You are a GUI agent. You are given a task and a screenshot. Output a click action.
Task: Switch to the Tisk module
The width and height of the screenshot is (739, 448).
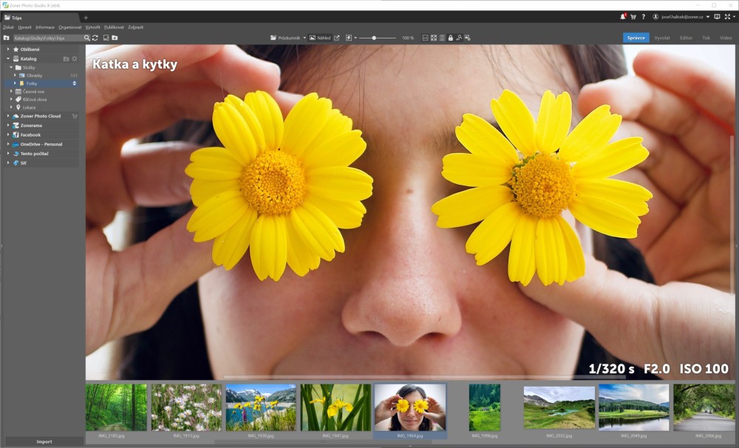coord(706,38)
